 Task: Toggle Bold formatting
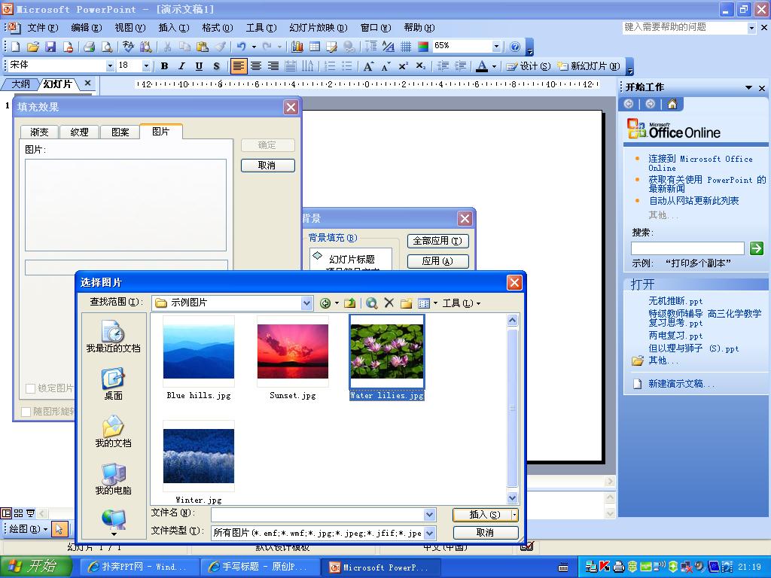164,66
